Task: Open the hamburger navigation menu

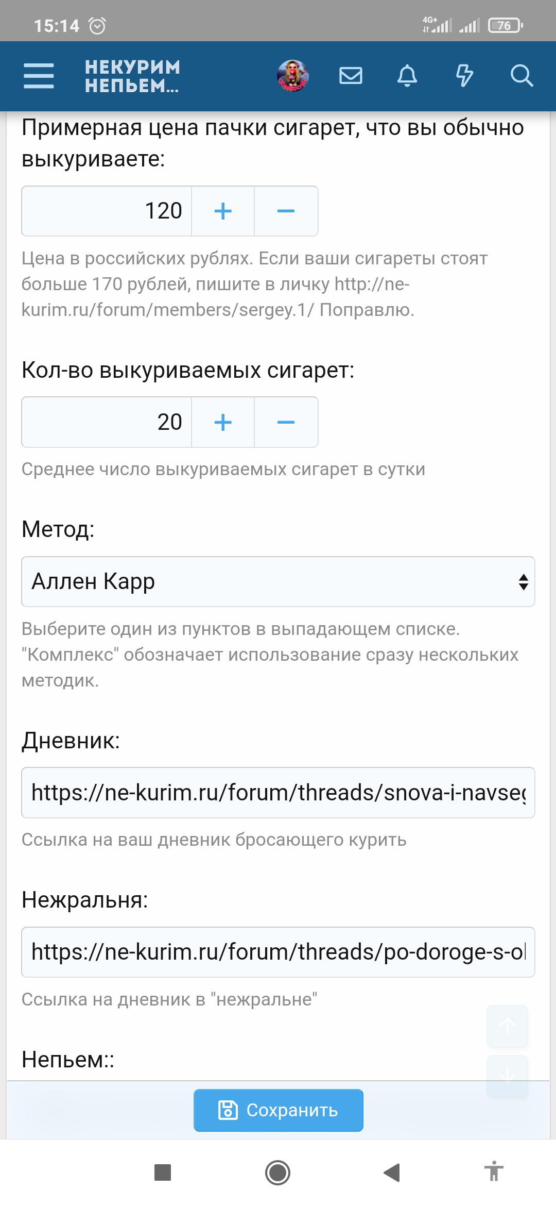Action: pos(39,76)
